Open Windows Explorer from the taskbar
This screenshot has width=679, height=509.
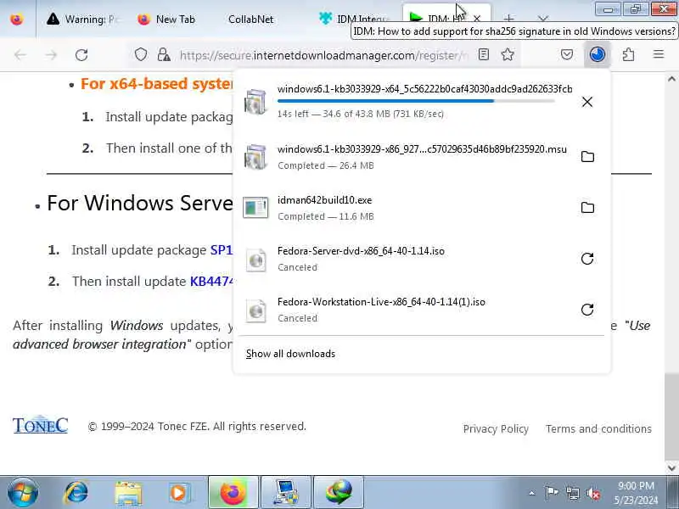pos(128,492)
